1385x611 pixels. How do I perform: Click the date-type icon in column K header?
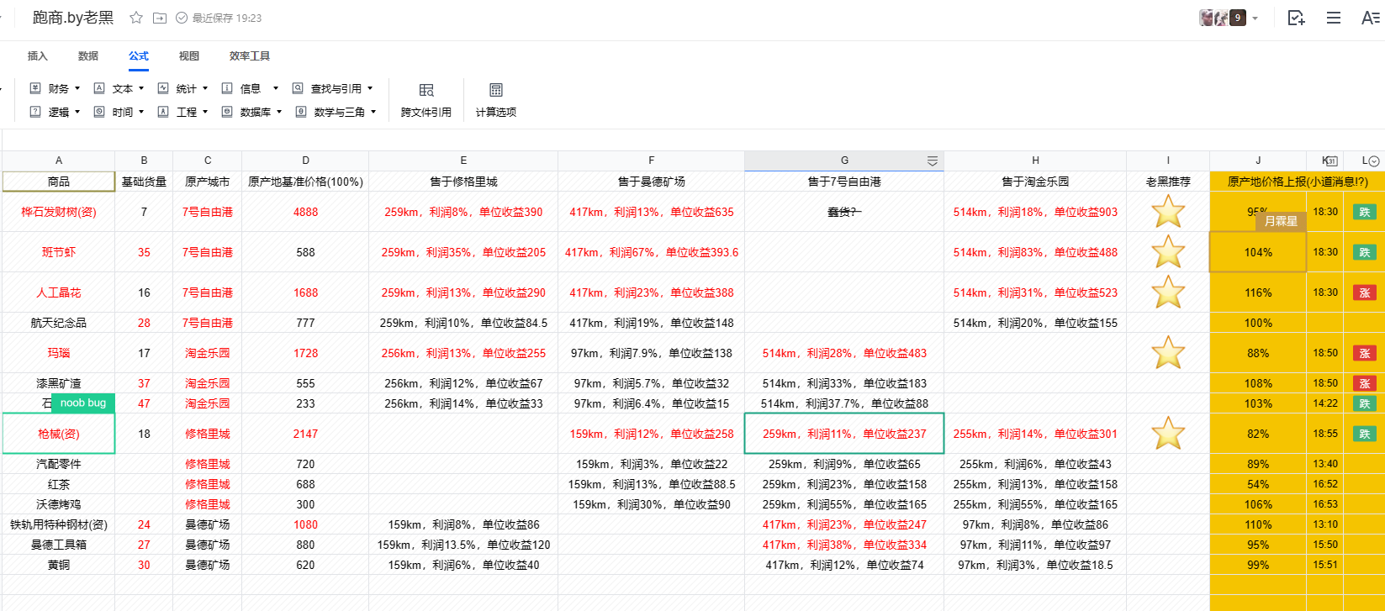(1330, 161)
